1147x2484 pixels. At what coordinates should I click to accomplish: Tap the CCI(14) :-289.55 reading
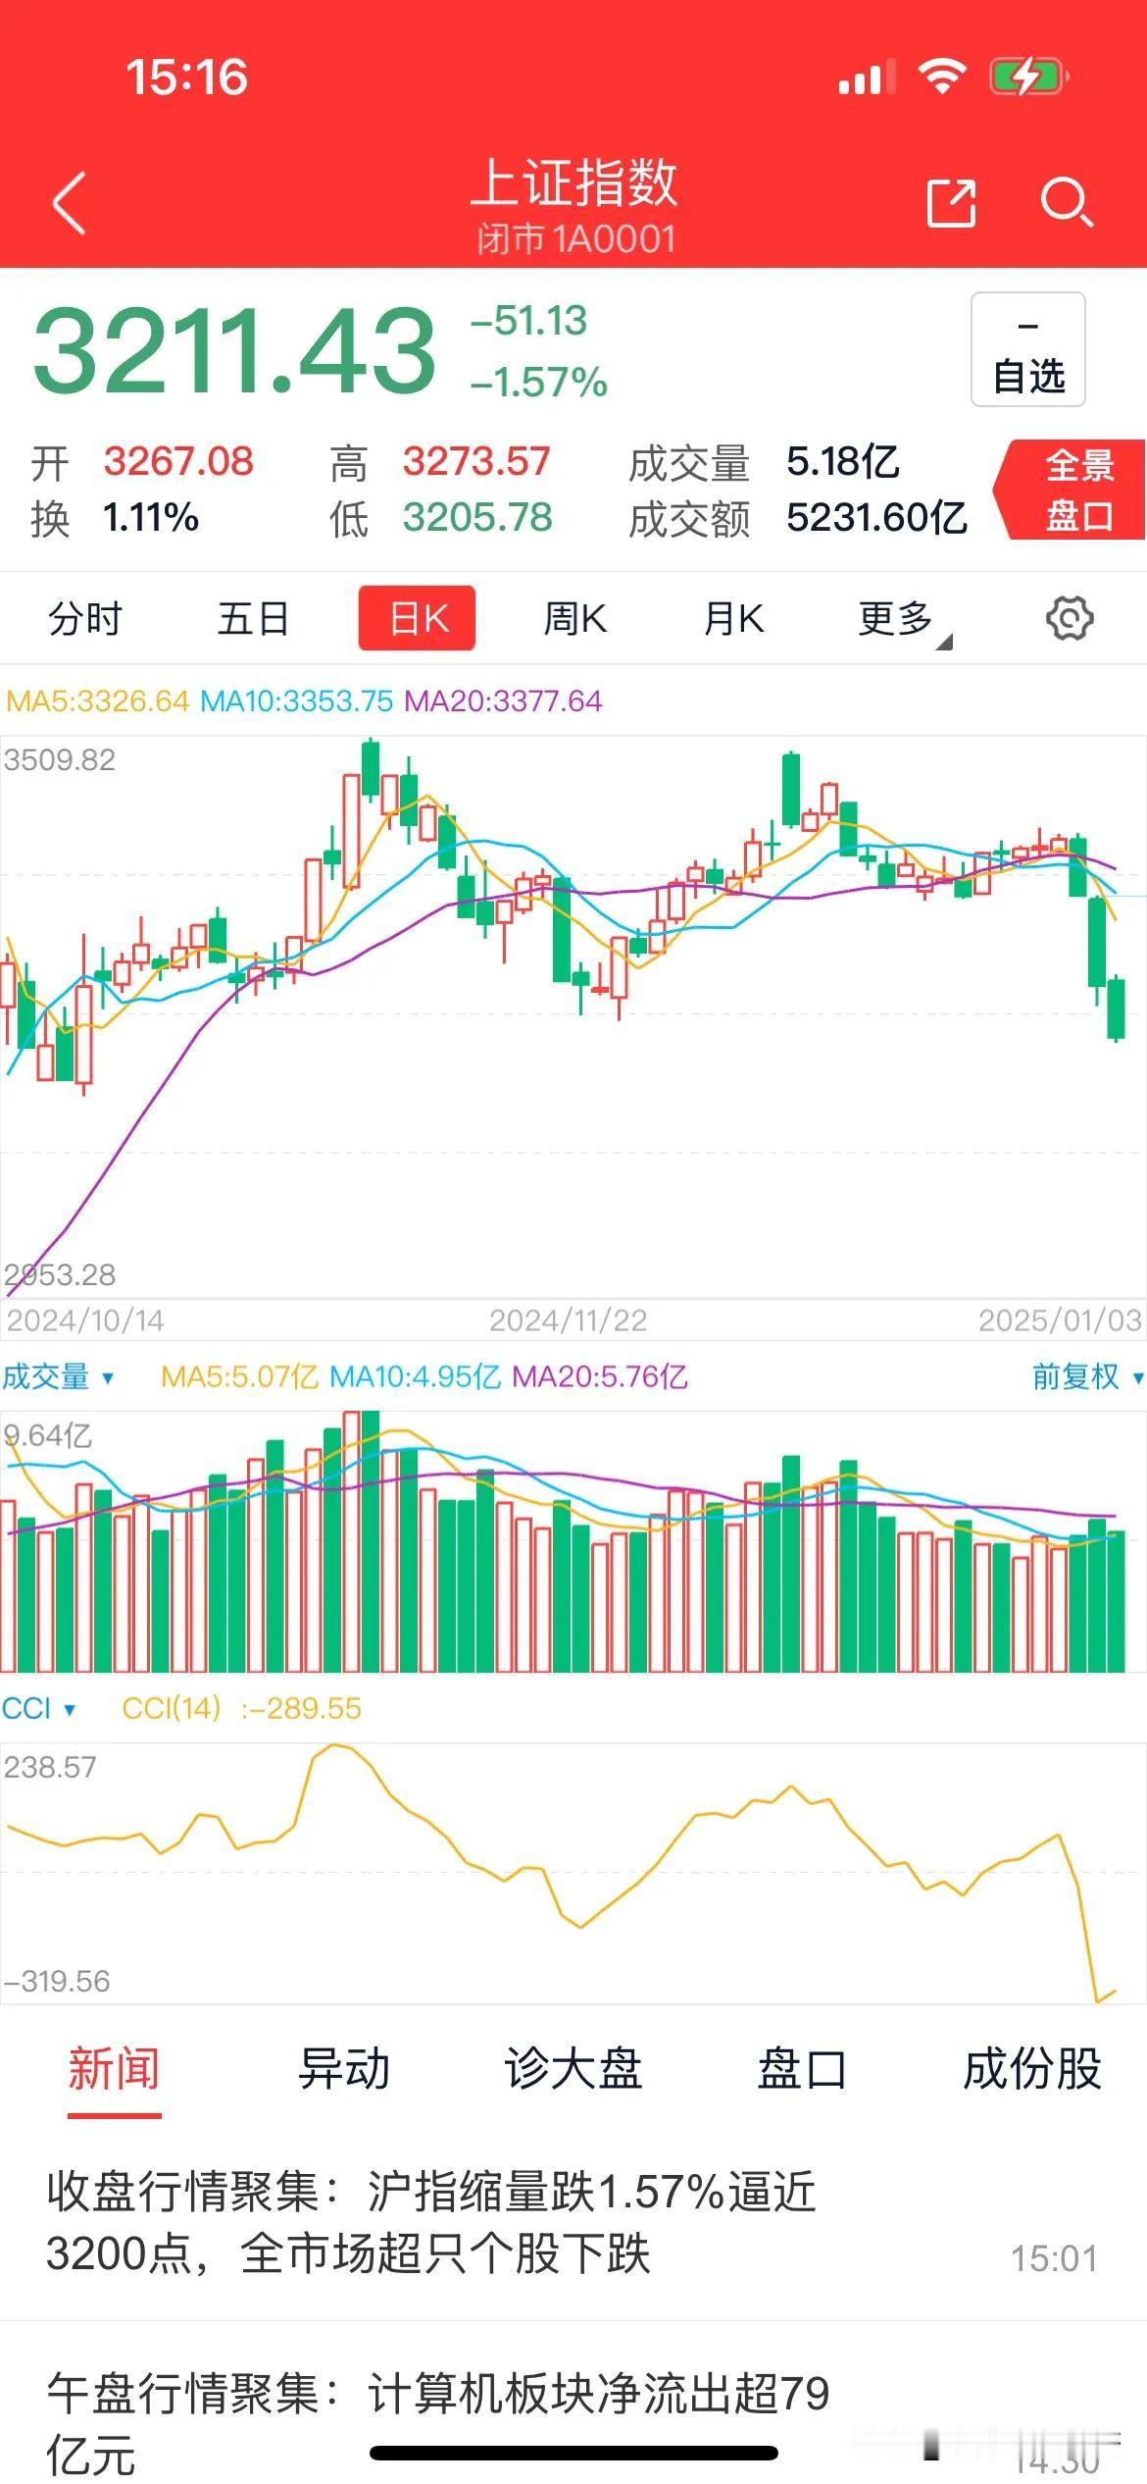pos(241,1708)
